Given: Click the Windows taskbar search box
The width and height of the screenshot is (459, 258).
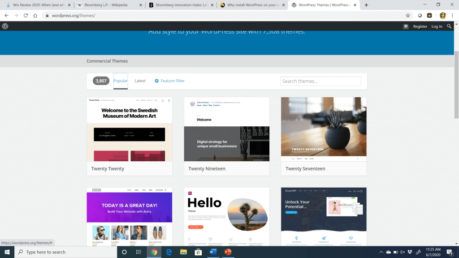Looking at the screenshot, I should pos(65,252).
